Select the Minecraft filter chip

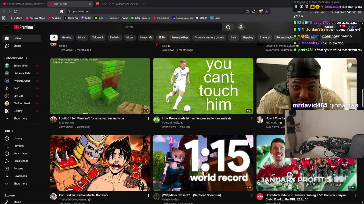point(146,37)
